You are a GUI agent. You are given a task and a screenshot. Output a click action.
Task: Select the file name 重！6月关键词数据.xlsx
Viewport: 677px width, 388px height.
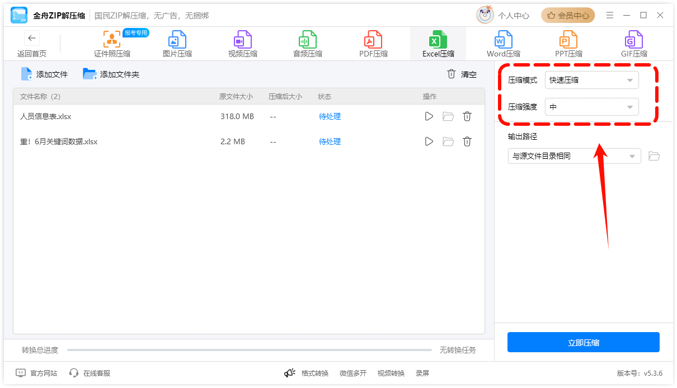coord(59,141)
